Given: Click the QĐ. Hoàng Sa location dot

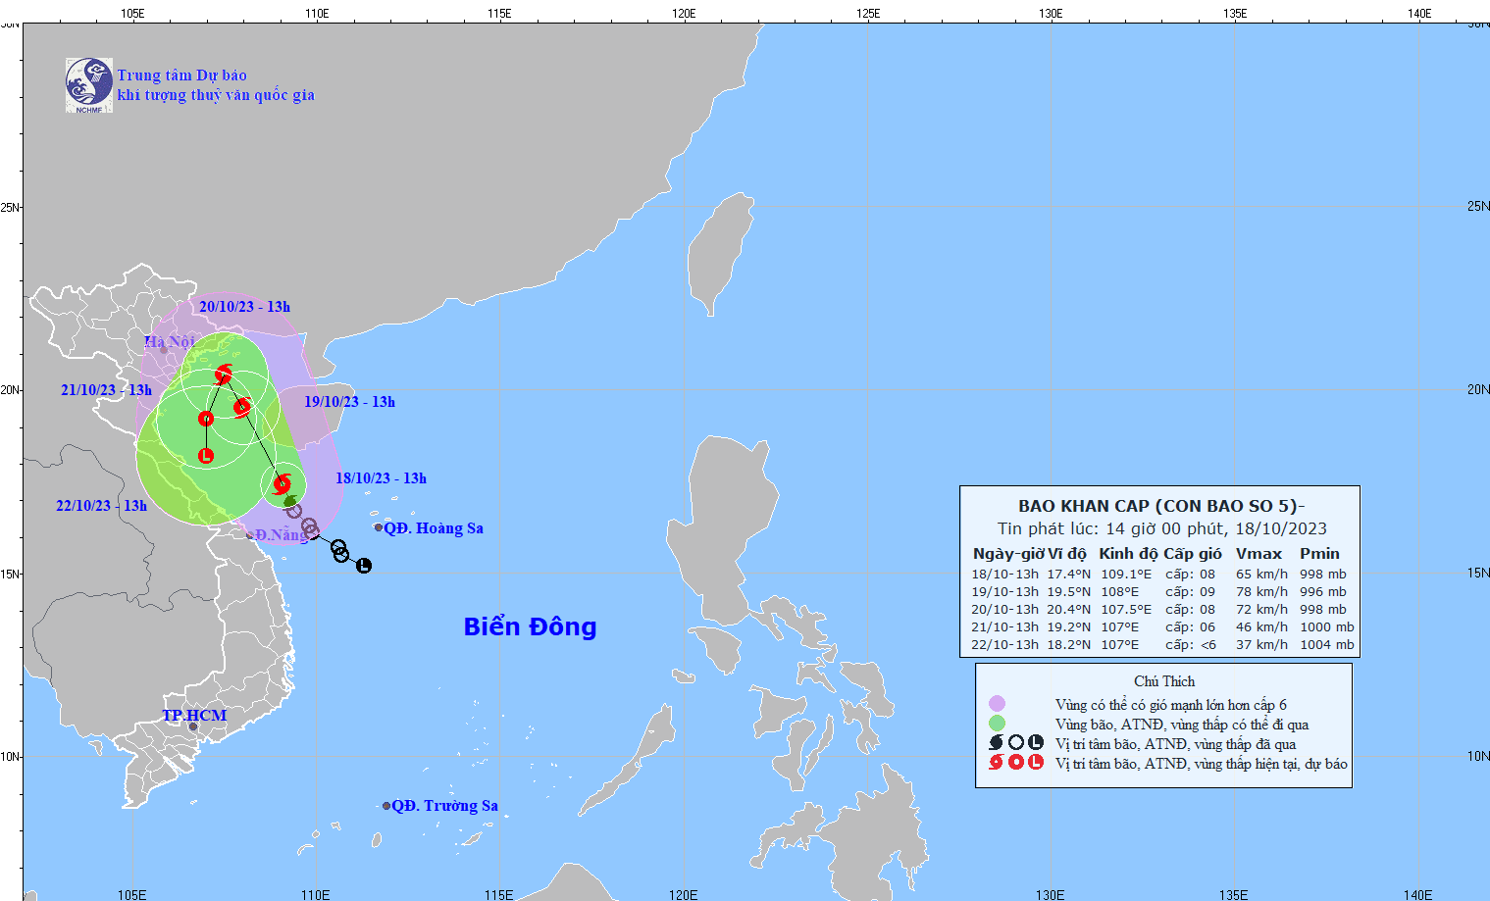Looking at the screenshot, I should (379, 527).
